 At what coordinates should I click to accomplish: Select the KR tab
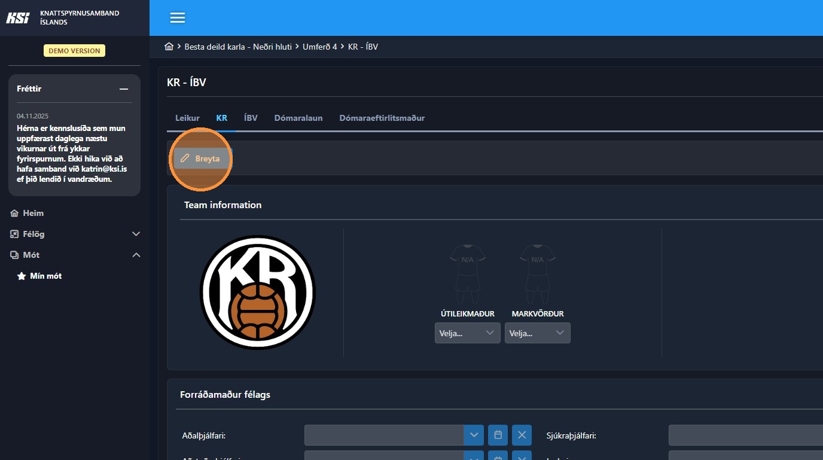click(222, 118)
